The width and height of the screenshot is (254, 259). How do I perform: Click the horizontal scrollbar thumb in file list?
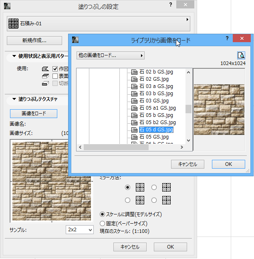pos(116,147)
